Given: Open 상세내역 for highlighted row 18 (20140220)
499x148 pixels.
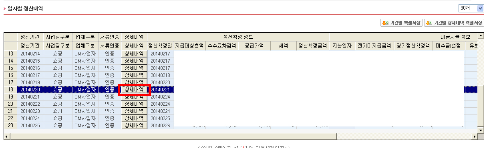Looking at the screenshot, I should point(134,90).
